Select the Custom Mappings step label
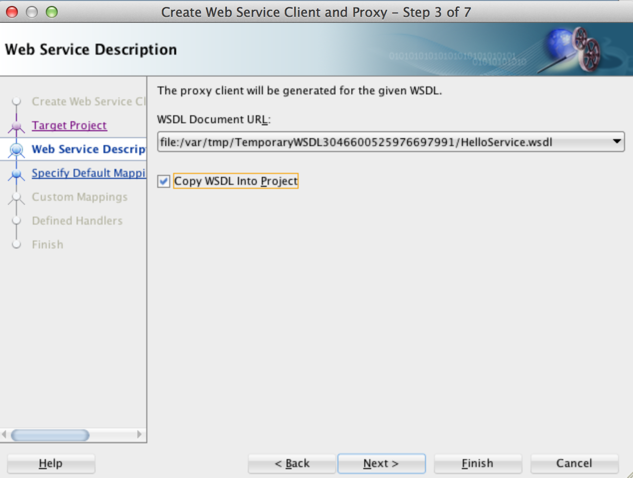Viewport: 633px width, 478px height. click(x=80, y=197)
